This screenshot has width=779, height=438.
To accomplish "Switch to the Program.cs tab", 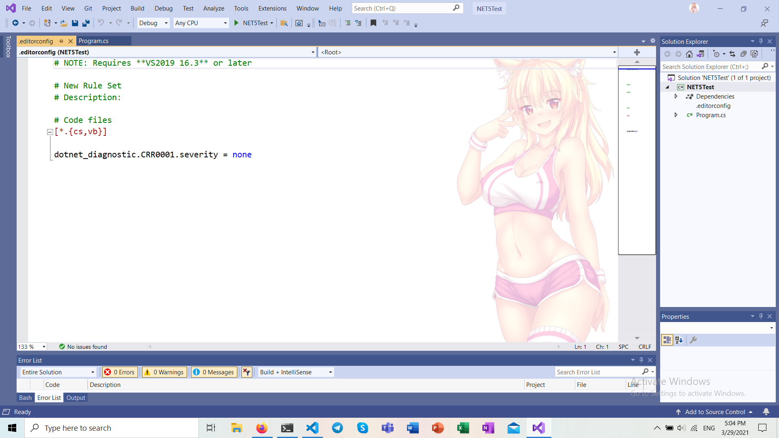I will click(94, 41).
